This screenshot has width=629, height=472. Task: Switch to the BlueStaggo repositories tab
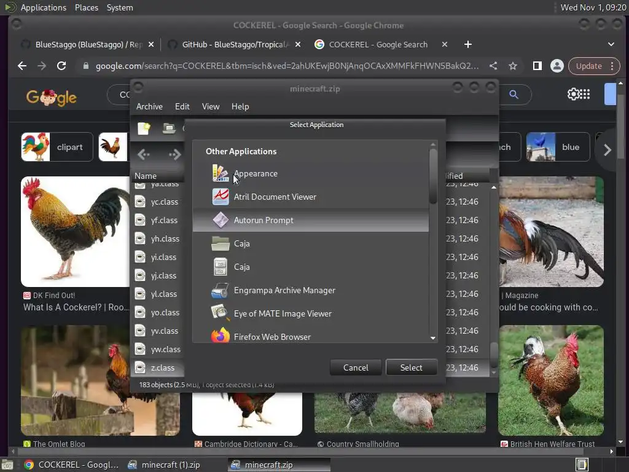click(87, 44)
